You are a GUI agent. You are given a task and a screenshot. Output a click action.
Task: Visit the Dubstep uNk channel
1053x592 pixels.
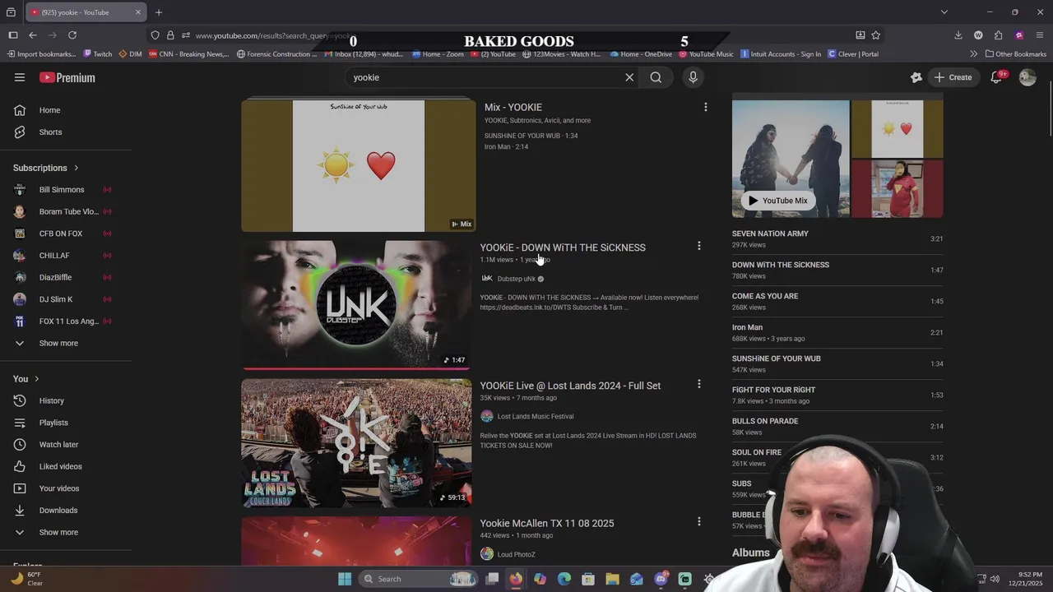[x=516, y=279]
